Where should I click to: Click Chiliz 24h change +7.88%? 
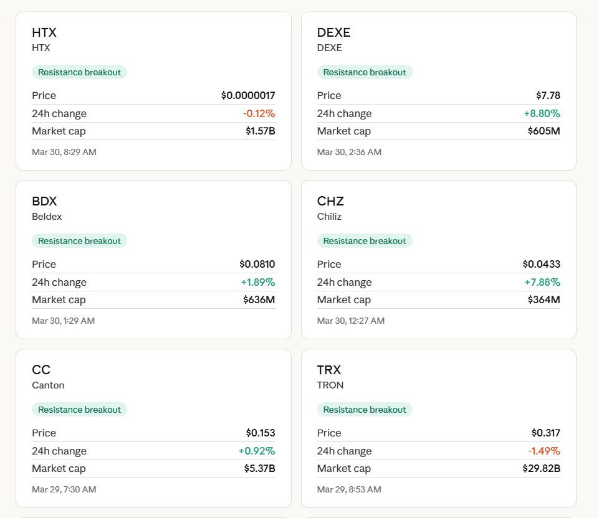pyautogui.click(x=542, y=282)
